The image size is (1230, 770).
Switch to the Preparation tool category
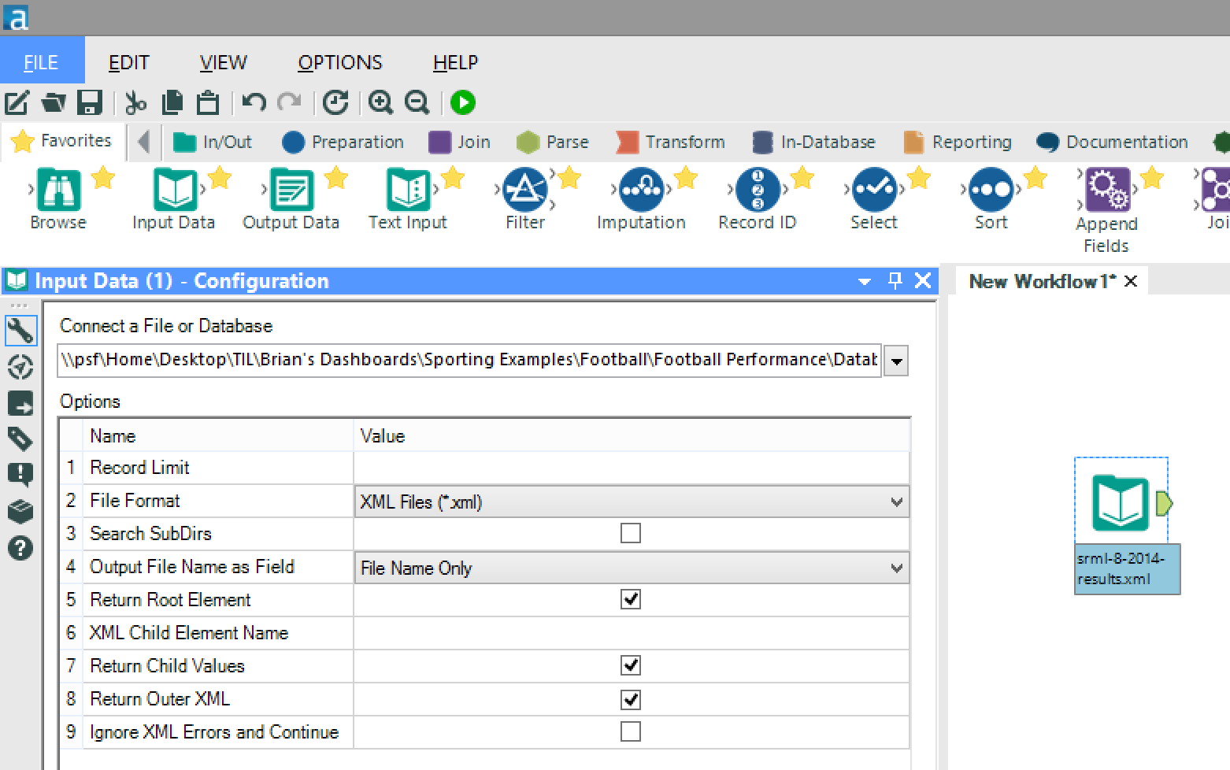(x=343, y=142)
